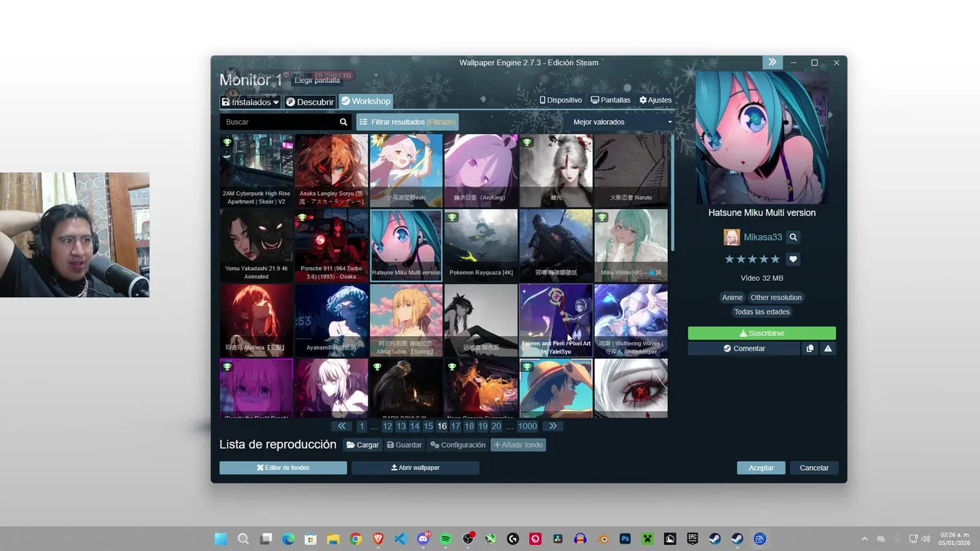Expand the Instalados dropdown
The image size is (980, 551).
click(x=250, y=102)
